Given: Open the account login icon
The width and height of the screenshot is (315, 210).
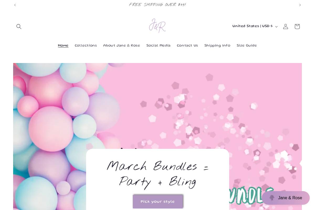Looking at the screenshot, I should point(286,27).
